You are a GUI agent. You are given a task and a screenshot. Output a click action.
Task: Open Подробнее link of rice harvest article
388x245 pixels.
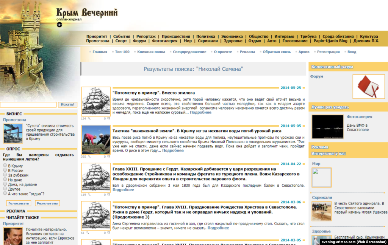click(x=173, y=150)
